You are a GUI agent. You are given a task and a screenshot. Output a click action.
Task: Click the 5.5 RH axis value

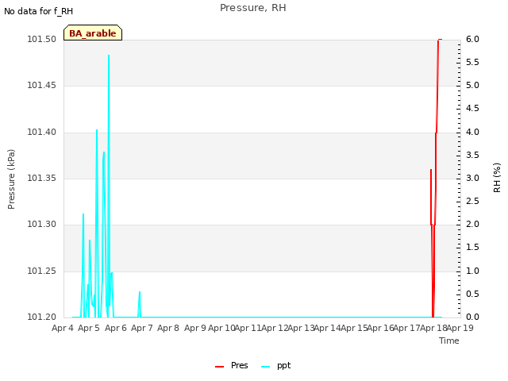coord(472,62)
